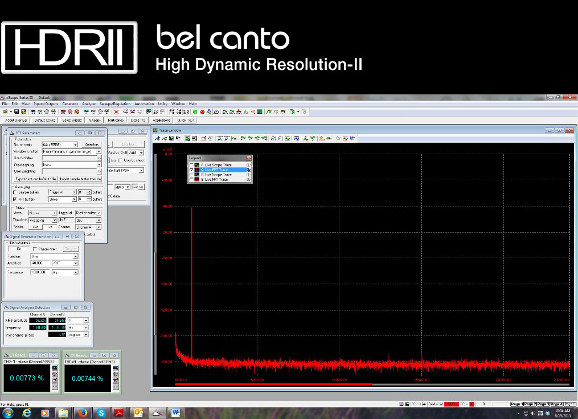The image size is (578, 419).
Task: Open Outlook from the taskbar
Action: 138,413
